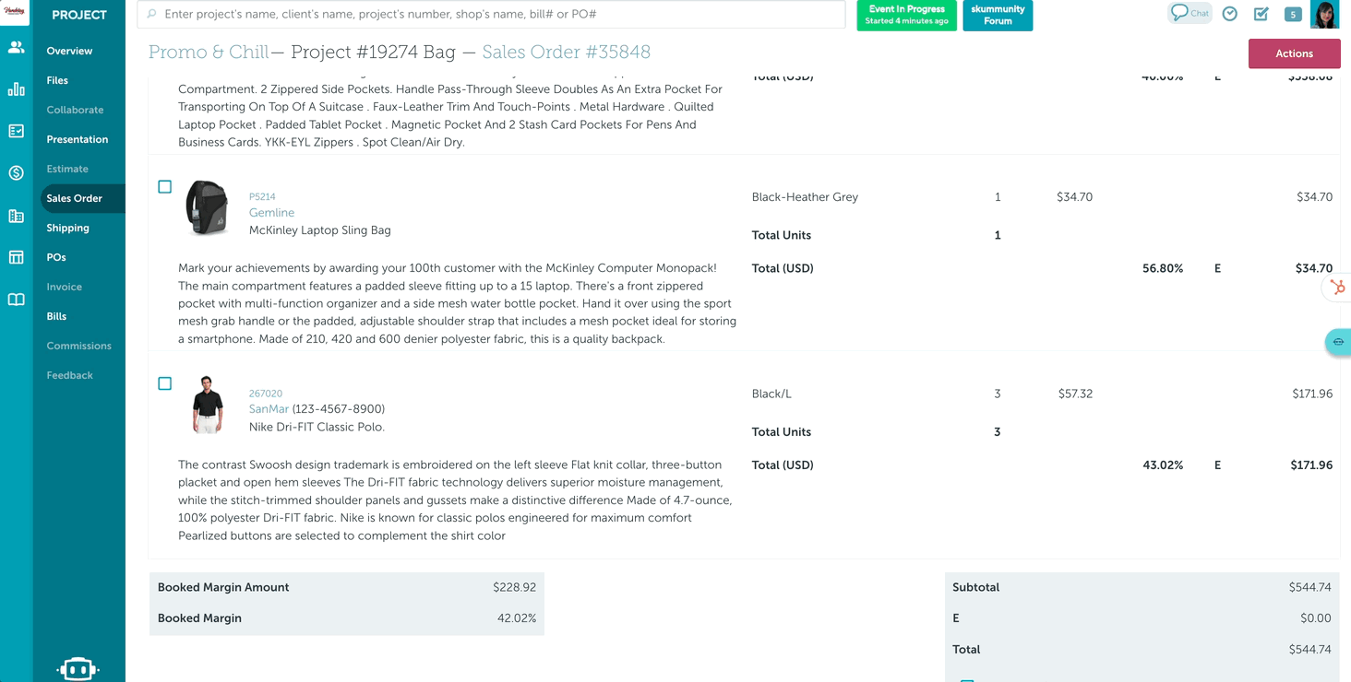
Task: Go to the POs section
Action: coord(56,257)
